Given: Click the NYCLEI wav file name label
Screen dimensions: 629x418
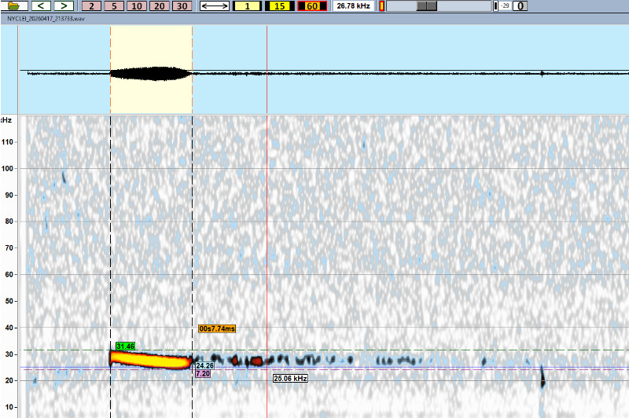Looking at the screenshot, I should tap(46, 19).
